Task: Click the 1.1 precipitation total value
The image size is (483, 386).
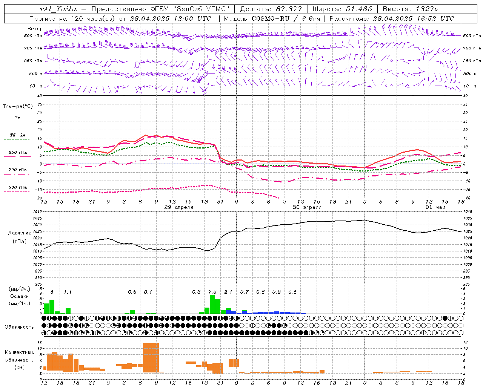Action: pyautogui.click(x=68, y=292)
